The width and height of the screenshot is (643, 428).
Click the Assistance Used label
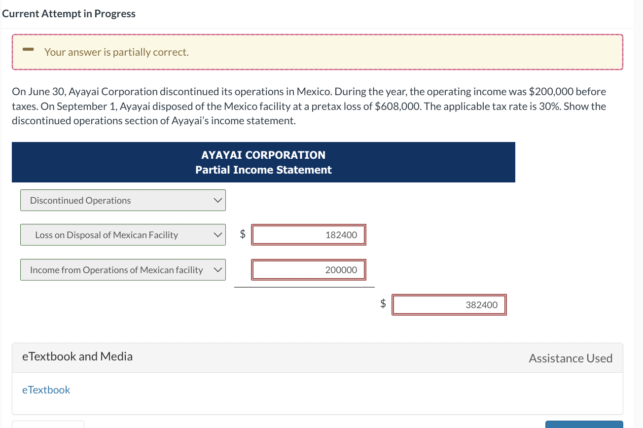coord(571,358)
